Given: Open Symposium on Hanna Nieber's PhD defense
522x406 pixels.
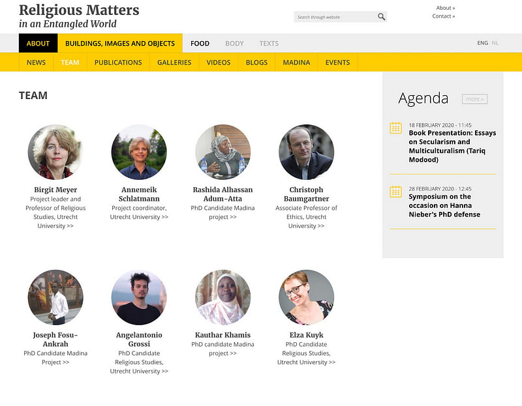Looking at the screenshot, I should 444,205.
